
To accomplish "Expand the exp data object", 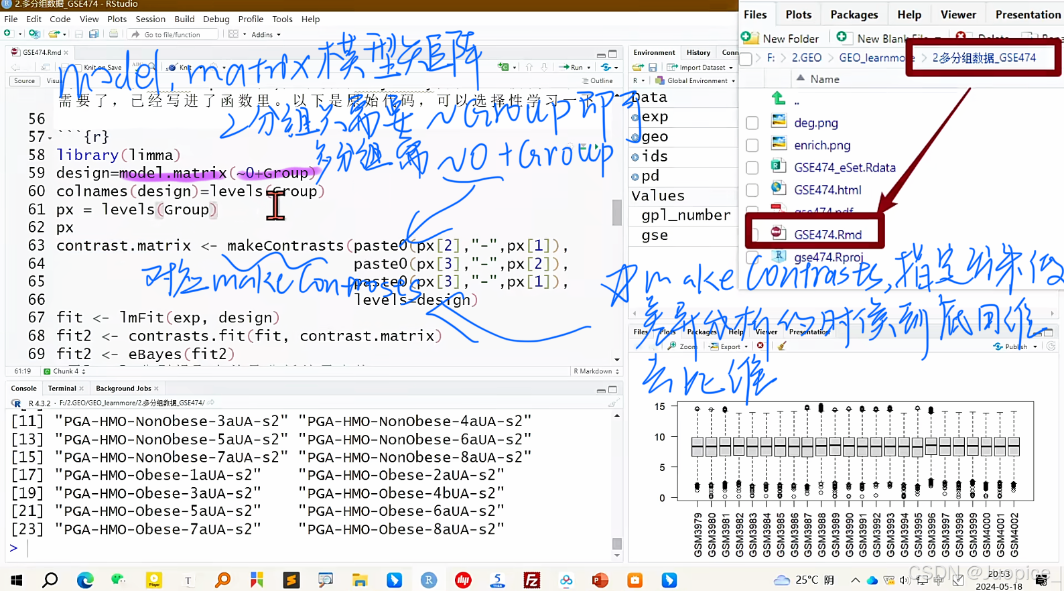I will [x=635, y=117].
